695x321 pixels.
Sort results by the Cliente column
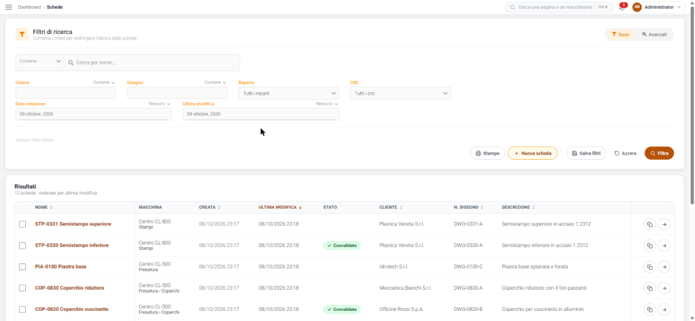(390, 207)
